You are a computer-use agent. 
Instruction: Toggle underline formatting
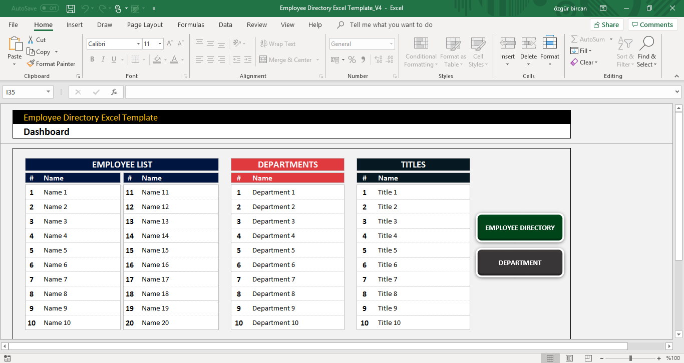114,59
